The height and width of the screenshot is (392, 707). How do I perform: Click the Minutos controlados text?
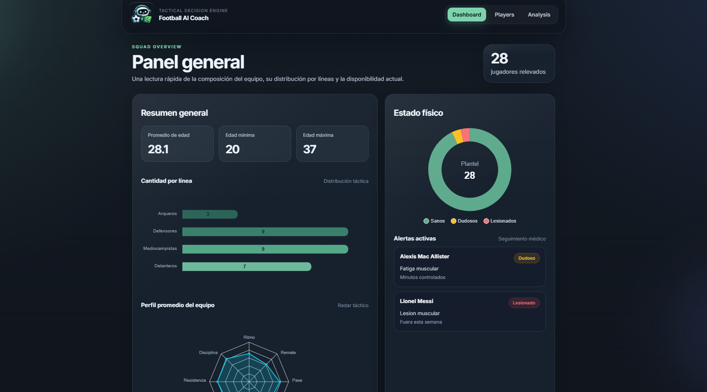422,277
